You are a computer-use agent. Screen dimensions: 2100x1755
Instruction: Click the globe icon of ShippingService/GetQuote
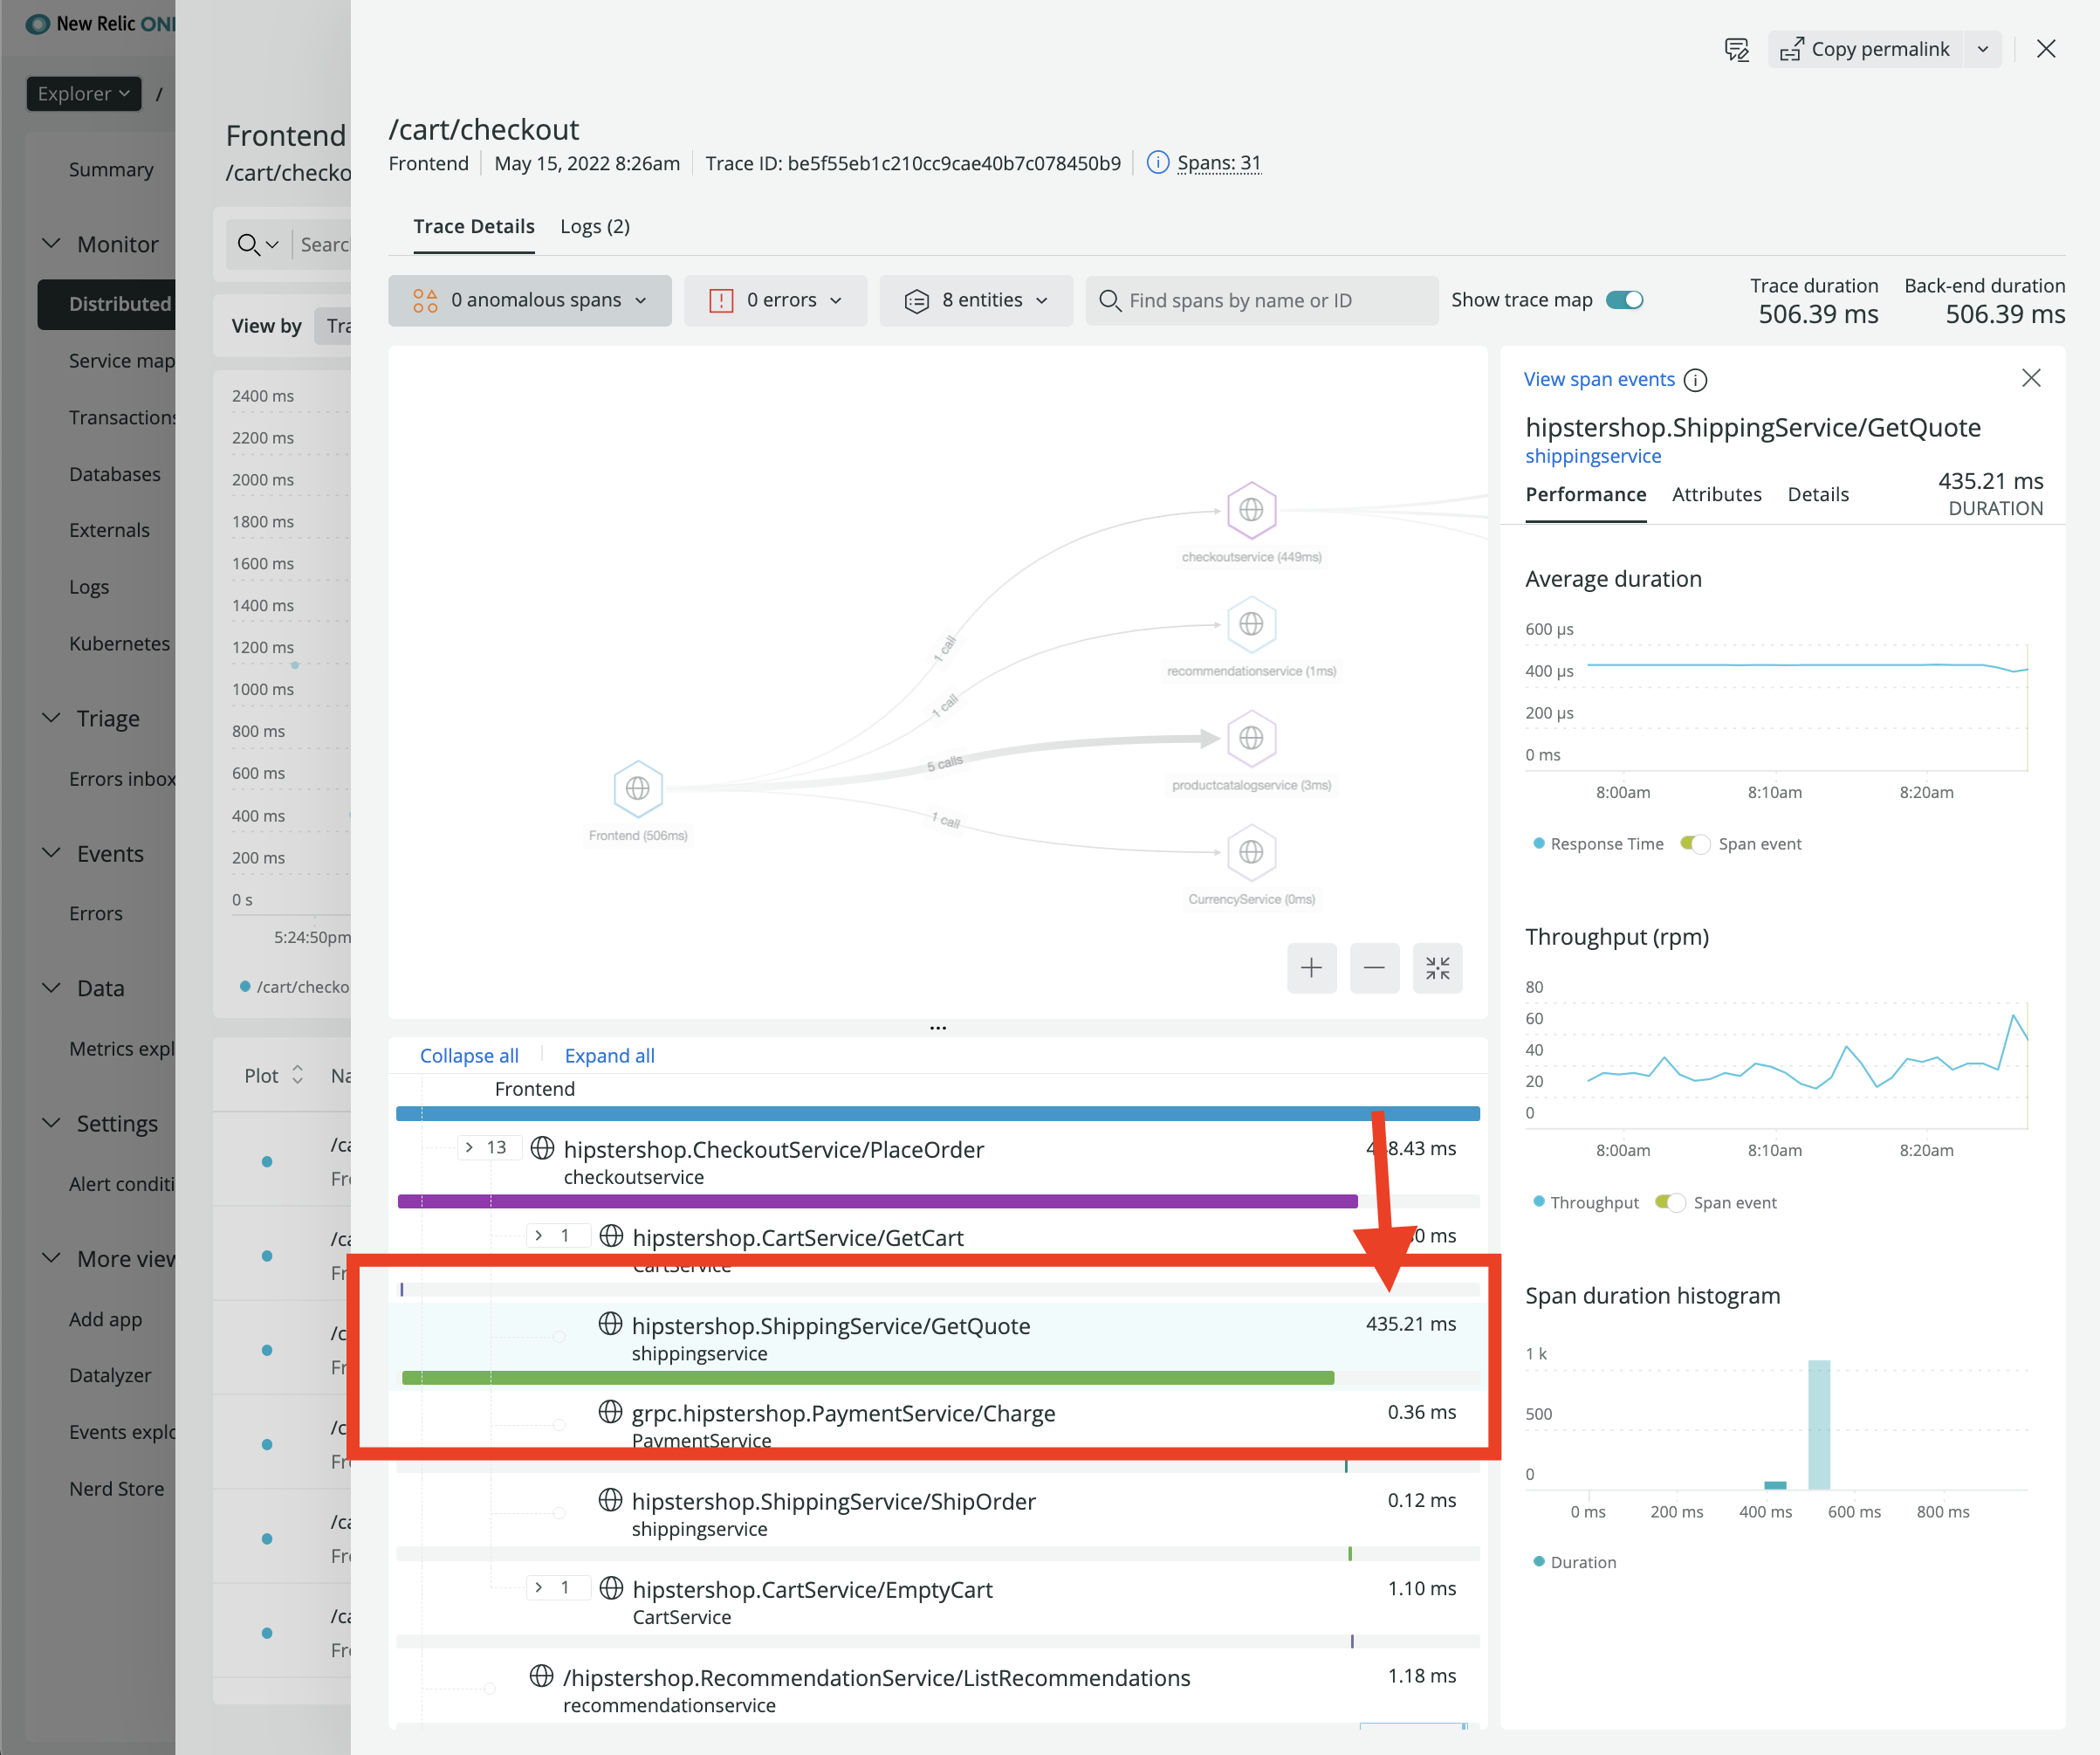[610, 1324]
